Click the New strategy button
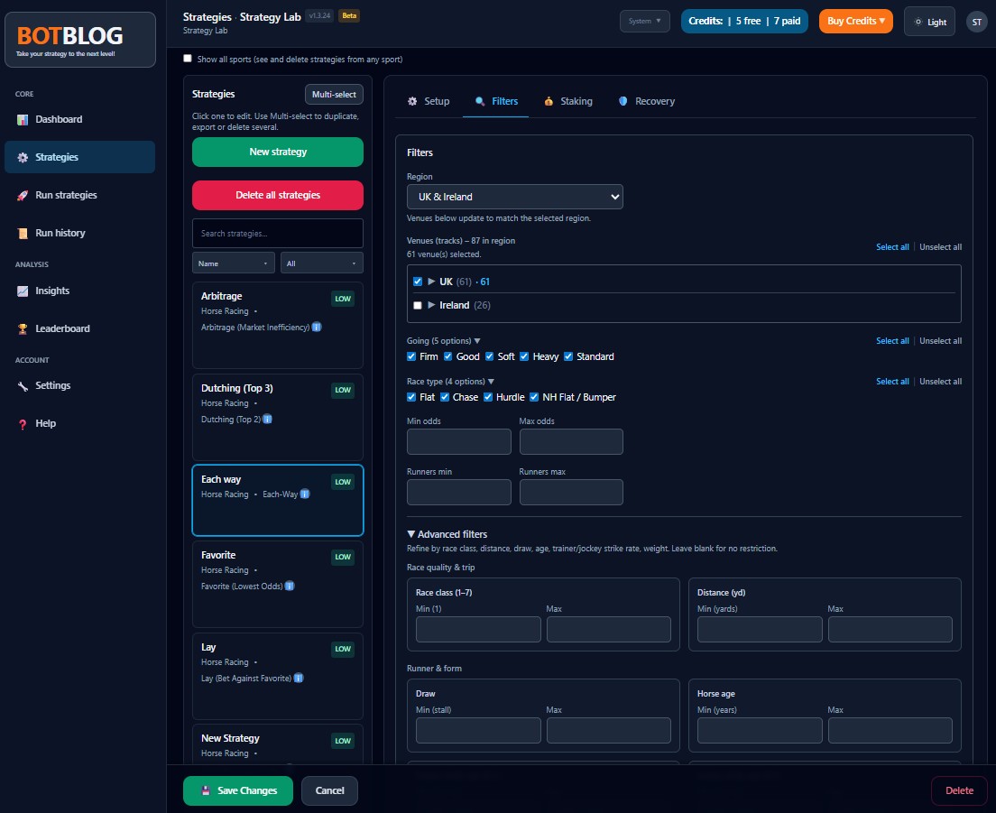Viewport: 996px width, 813px height. point(277,152)
